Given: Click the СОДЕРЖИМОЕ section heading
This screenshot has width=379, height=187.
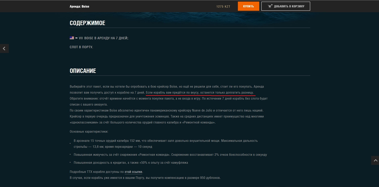Looking at the screenshot, I should click(87, 23).
